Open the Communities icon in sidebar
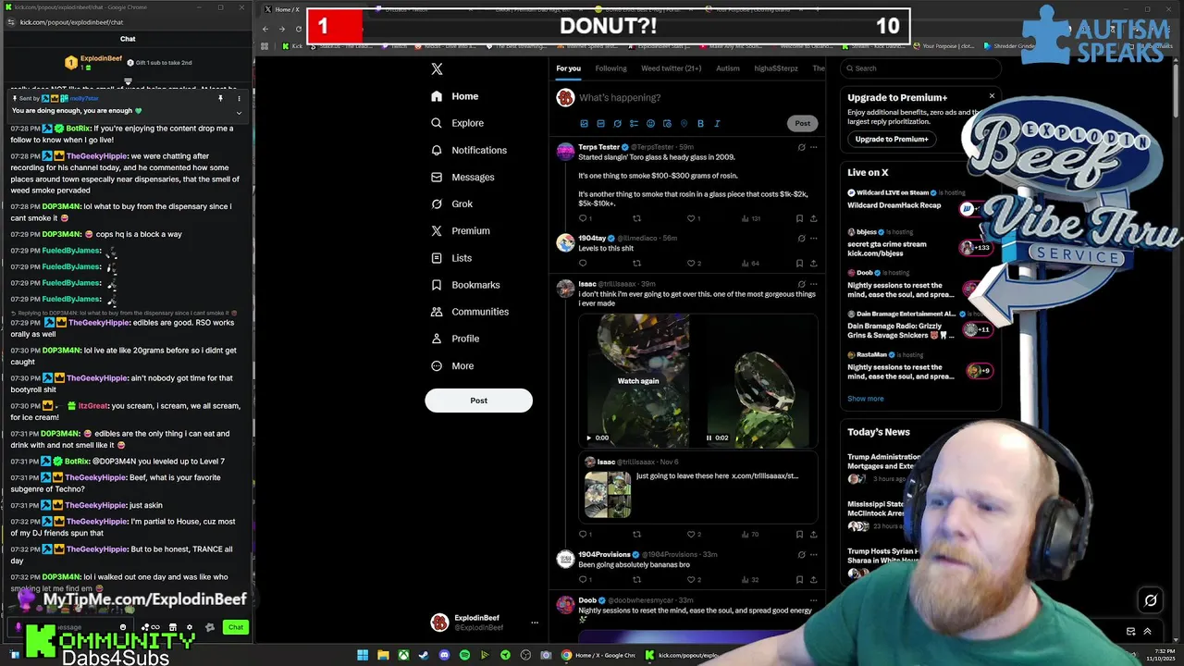 437,312
